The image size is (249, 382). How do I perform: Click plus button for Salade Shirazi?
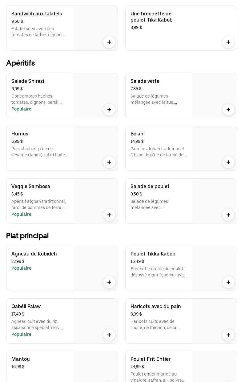pos(109,110)
